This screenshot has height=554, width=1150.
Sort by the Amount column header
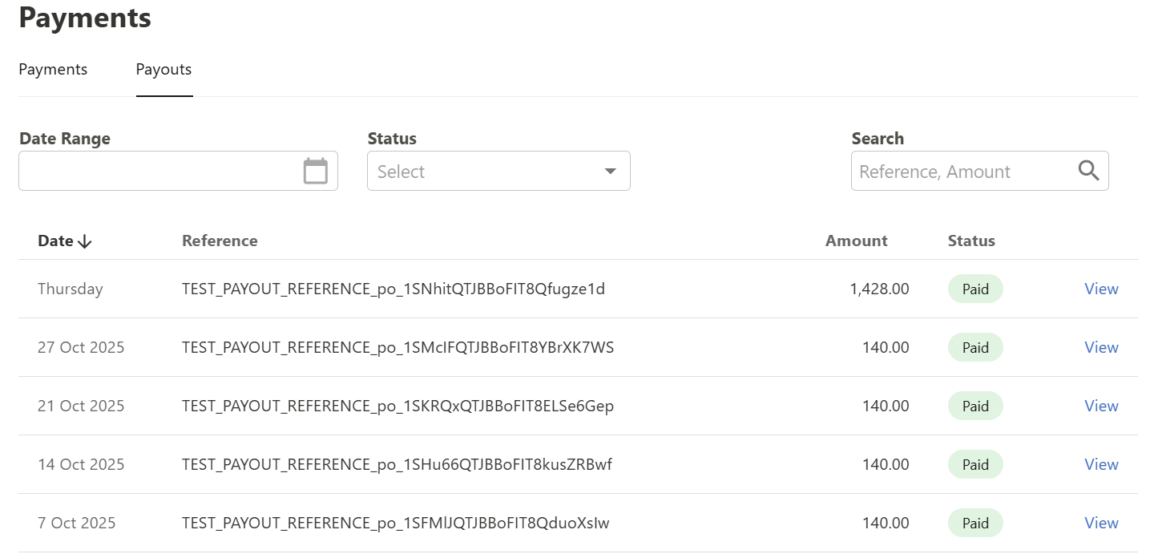(x=856, y=241)
